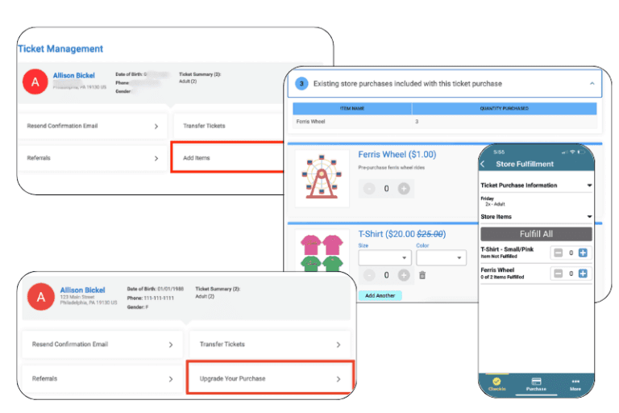Click plus icon under T-Shirt size selector
619x413 pixels.
click(404, 276)
